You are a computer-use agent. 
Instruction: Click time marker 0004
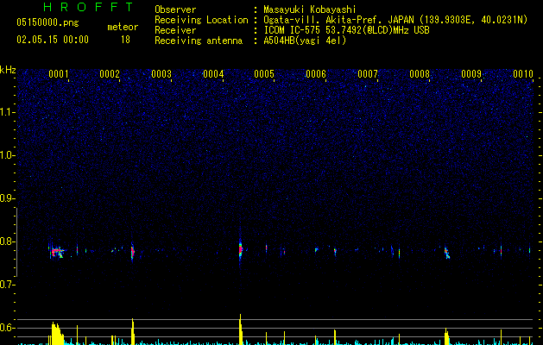(x=213, y=74)
